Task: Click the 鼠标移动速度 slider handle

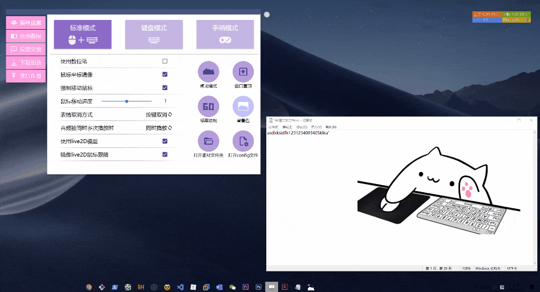Action: pyautogui.click(x=126, y=101)
